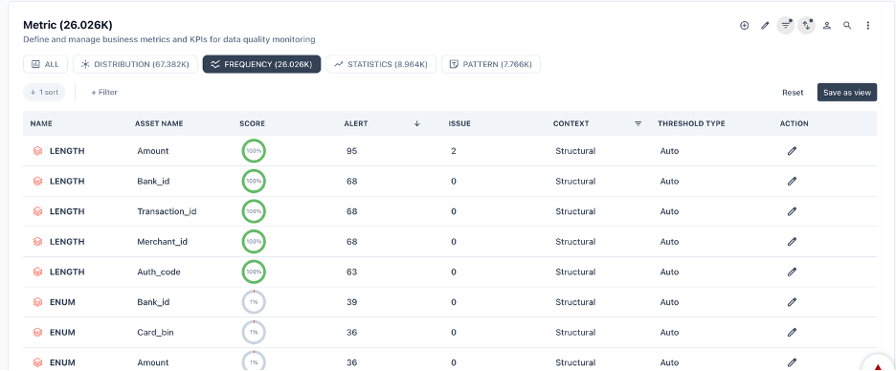
Task: Edit the Auth_code row via pencil icon
Action: click(792, 272)
